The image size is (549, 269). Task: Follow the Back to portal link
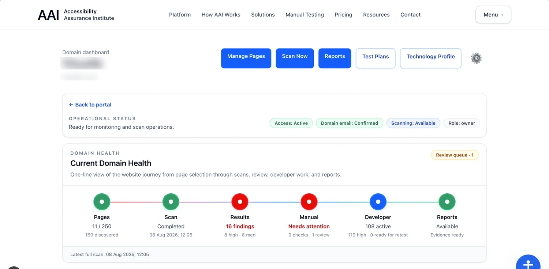click(x=90, y=105)
